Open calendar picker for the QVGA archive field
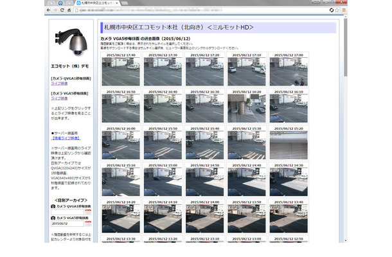 coord(88,212)
